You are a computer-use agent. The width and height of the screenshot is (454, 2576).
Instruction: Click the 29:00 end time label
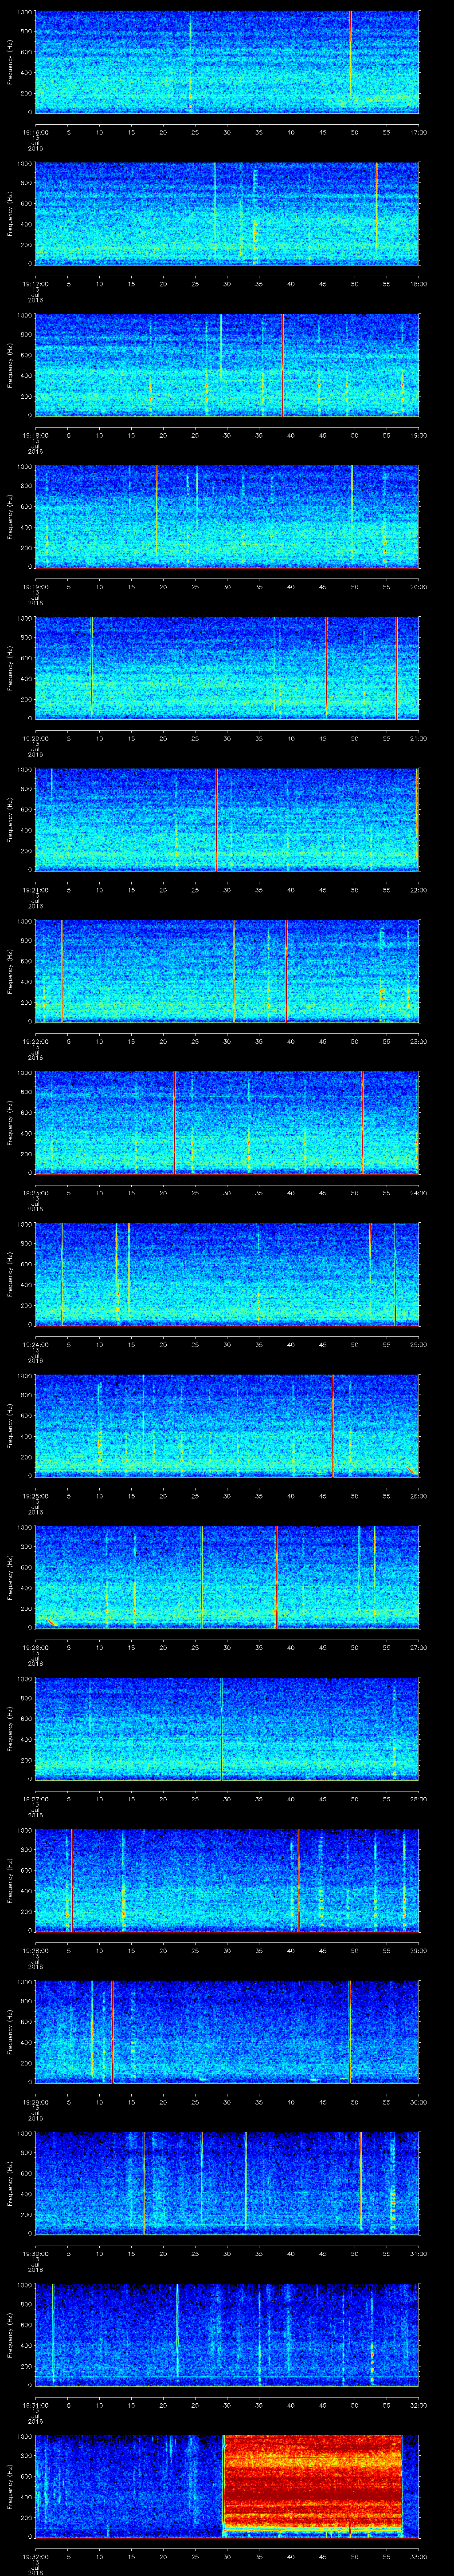(x=418, y=1950)
